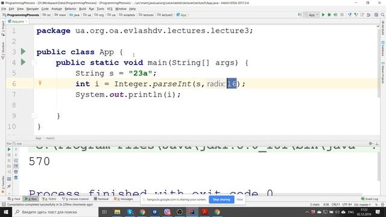Open the Database tool window on the right edge
Image resolution: width=386 pixels, height=217 pixels.
[x=383, y=48]
